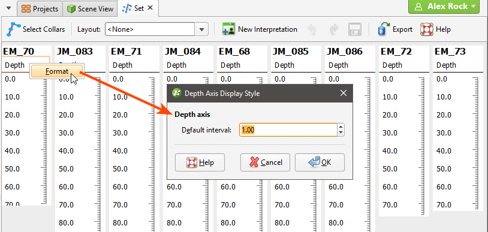
Task: Increase Default interval with up stepper
Action: point(341,126)
